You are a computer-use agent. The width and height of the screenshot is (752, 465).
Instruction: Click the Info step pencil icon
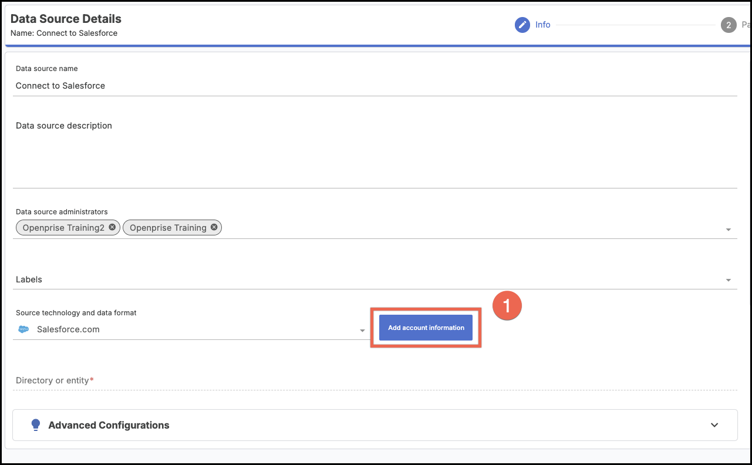(x=522, y=25)
